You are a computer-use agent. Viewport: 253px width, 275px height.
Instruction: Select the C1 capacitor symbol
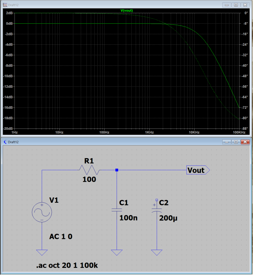point(117,210)
